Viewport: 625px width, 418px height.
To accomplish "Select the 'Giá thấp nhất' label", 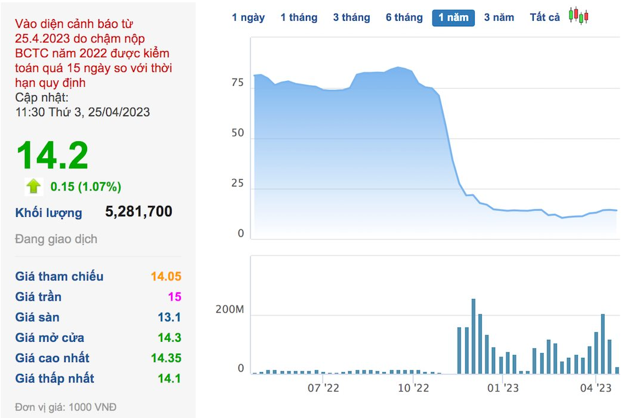I will [55, 378].
